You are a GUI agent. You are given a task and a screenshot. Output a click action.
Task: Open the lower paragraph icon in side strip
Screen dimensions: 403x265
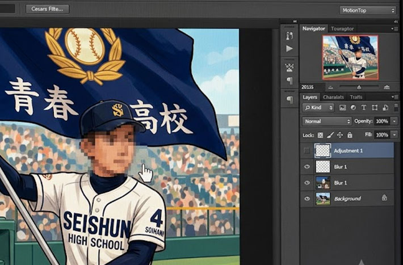click(289, 100)
